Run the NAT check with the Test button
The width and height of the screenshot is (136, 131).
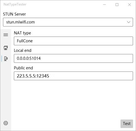(x=127, y=124)
